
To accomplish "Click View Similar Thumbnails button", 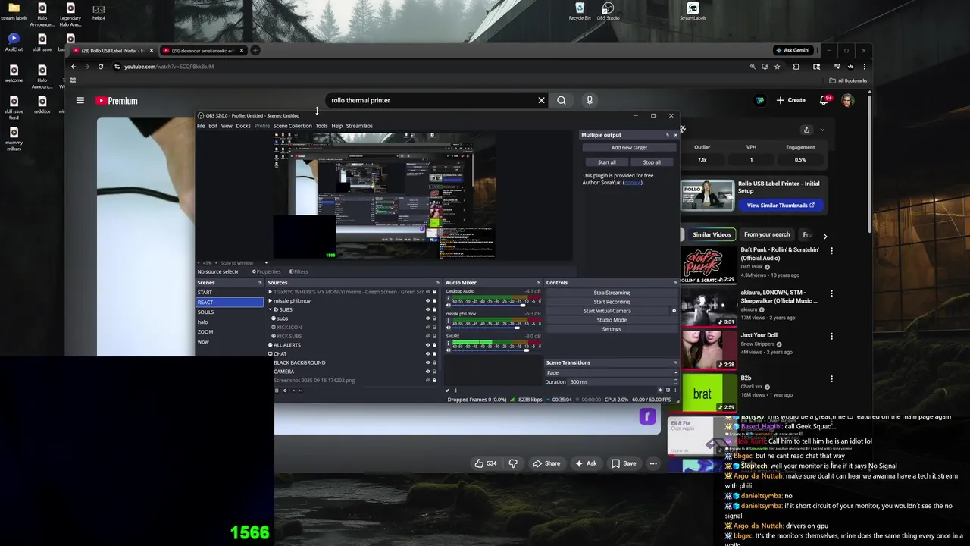I will click(781, 205).
